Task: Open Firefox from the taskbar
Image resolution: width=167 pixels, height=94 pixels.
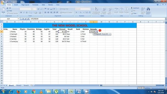Action: 18,92
